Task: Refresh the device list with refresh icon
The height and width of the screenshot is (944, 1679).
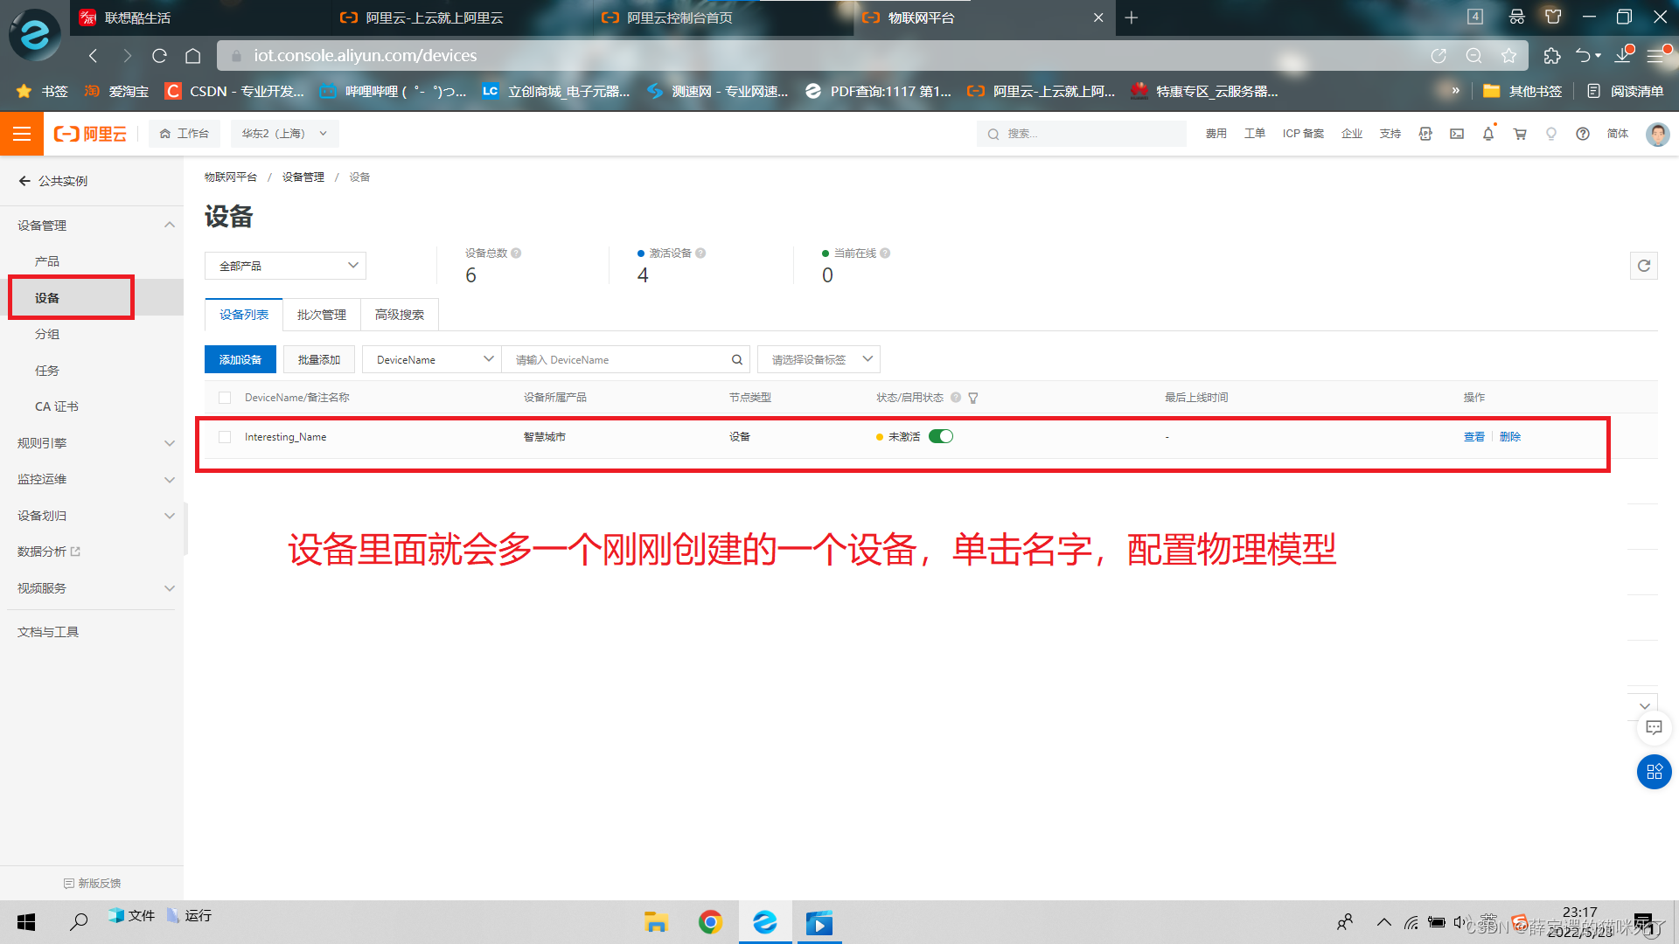Action: pos(1644,266)
